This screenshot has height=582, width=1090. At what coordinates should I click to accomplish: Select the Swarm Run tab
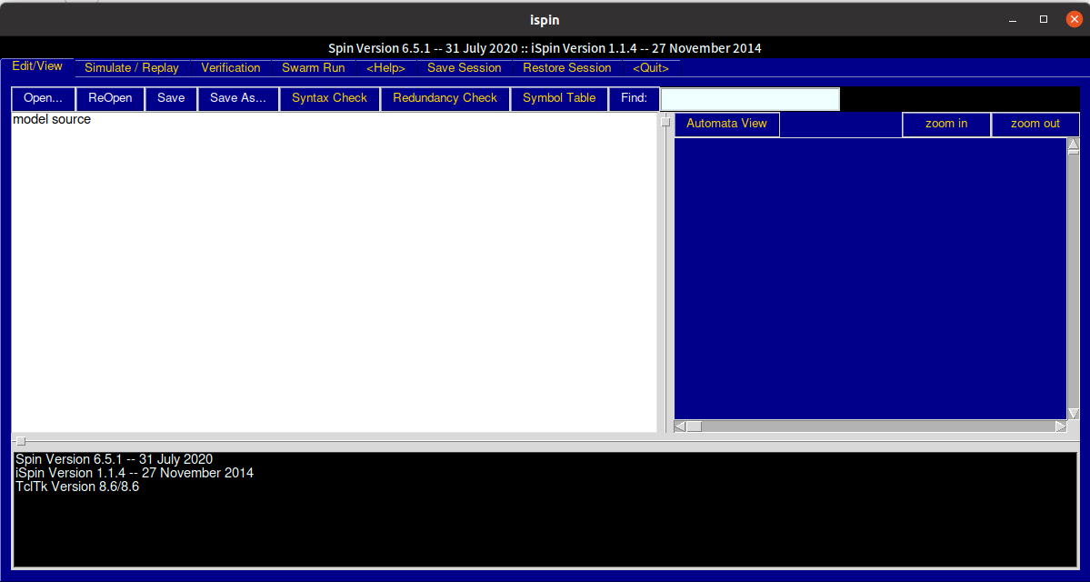pos(314,68)
